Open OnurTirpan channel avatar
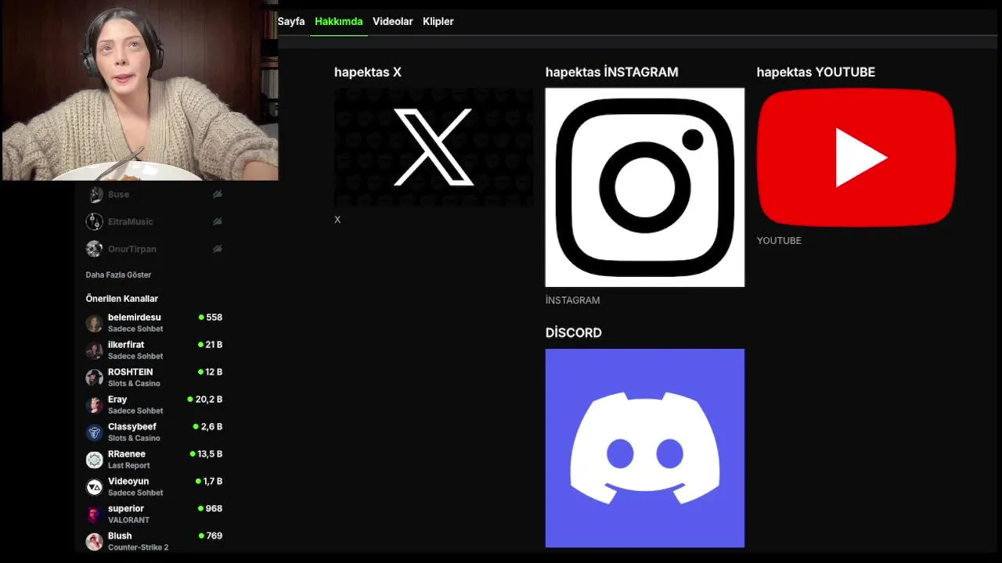Screen dimensions: 1002x563 (x=95, y=249)
